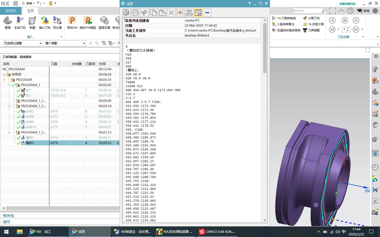380x237 pixels.
Task: Click the binoculars find icon in Information window
Action: point(189,13)
